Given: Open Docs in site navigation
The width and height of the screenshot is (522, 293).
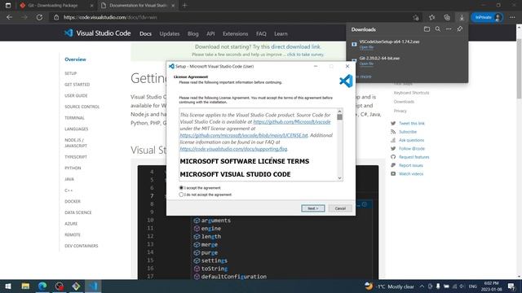Looking at the screenshot, I should point(145,33).
